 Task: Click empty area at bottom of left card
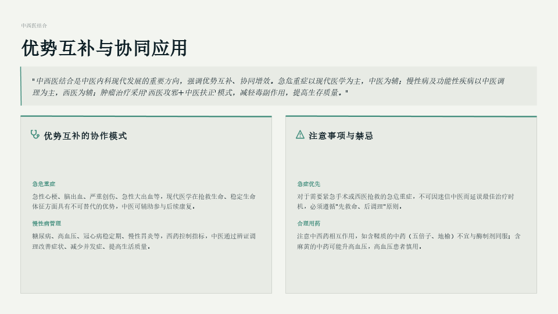point(146,272)
